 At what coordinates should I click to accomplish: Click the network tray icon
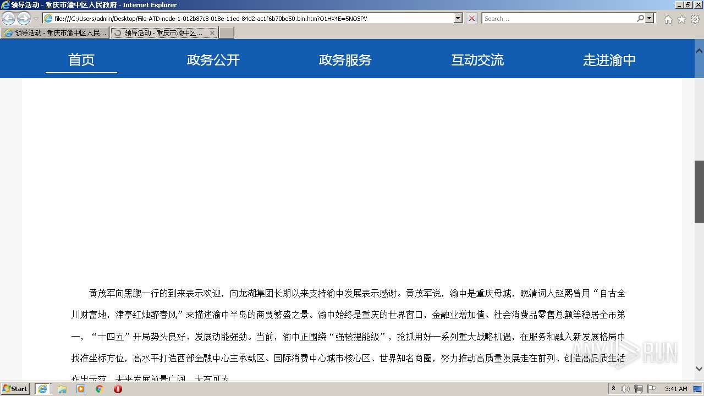click(639, 389)
